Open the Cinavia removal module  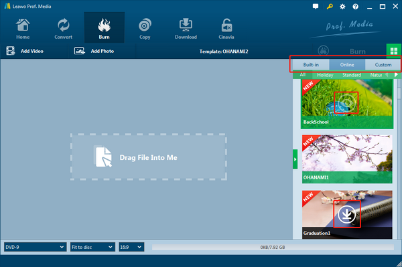pos(226,29)
